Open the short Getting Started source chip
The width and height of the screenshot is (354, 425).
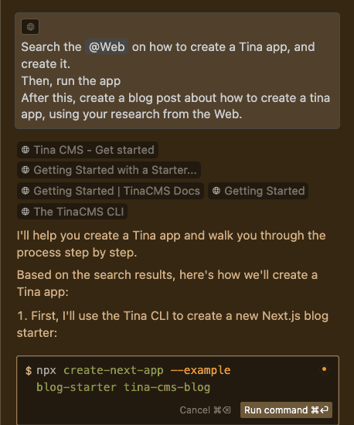[258, 191]
